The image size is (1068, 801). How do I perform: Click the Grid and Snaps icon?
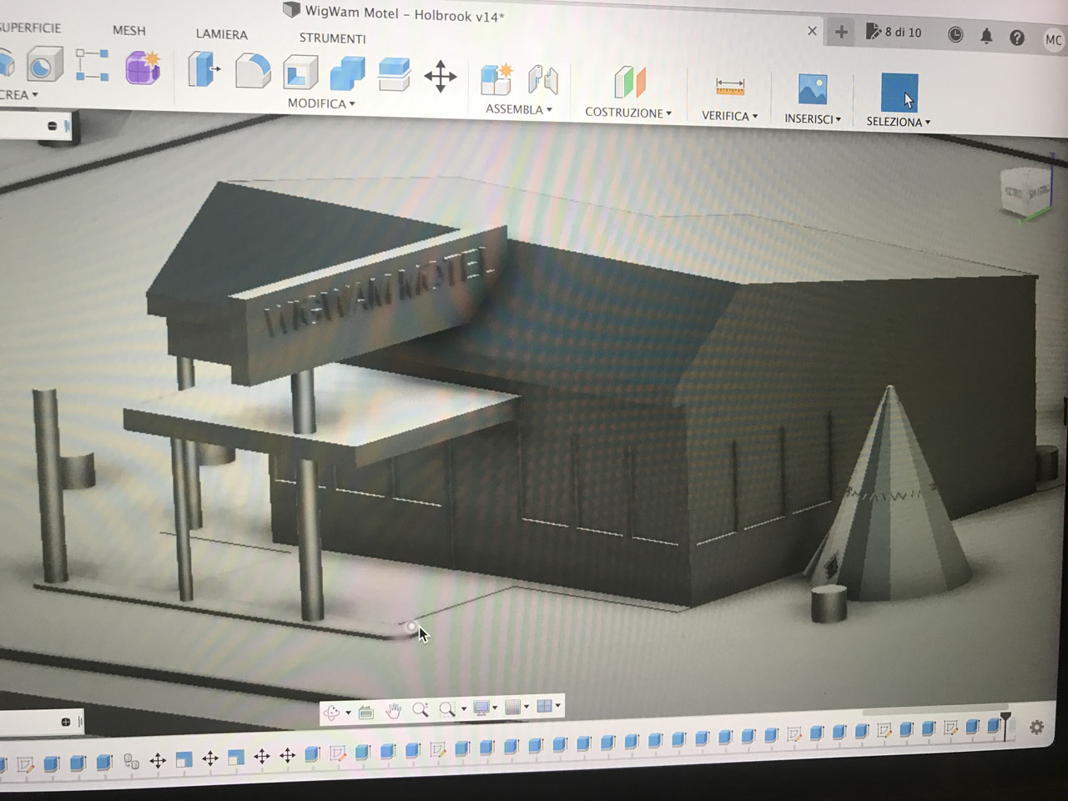tap(513, 708)
